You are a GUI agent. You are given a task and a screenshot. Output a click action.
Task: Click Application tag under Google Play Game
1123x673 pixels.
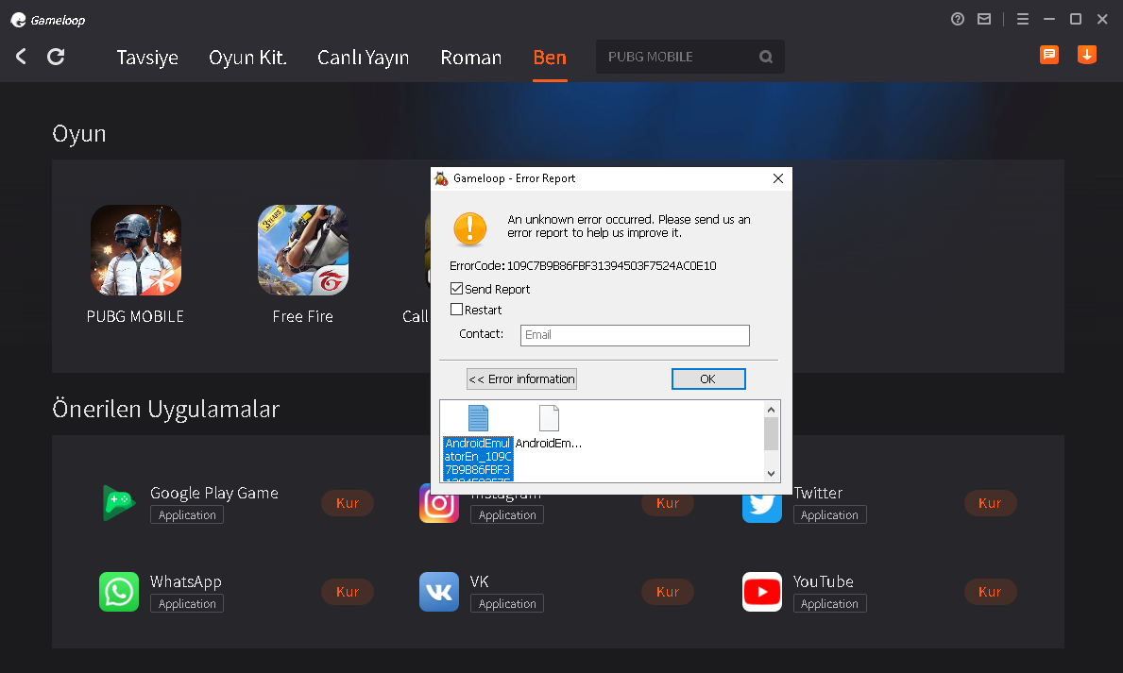187,514
